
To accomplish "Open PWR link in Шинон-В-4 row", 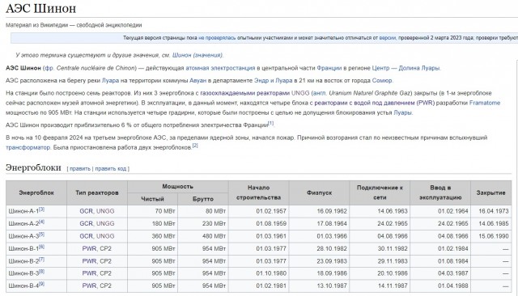I will 89,285.
